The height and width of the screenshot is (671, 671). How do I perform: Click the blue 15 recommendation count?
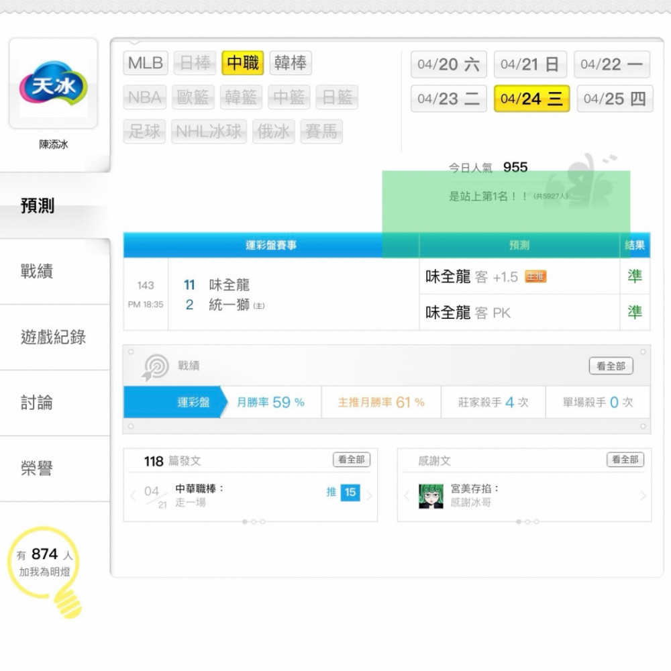coord(350,493)
